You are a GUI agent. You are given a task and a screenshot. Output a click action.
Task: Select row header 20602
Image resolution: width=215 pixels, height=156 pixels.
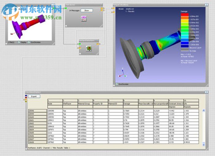click(37, 123)
